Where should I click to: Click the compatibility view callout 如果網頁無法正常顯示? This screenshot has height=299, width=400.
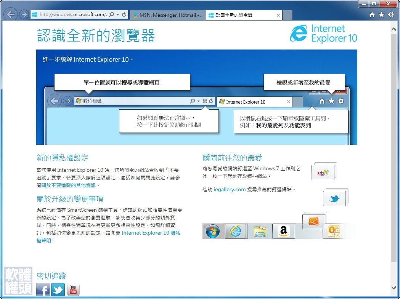(169, 122)
